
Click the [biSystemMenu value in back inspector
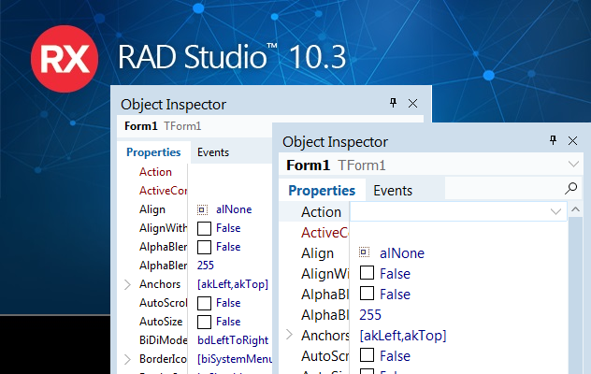pyautogui.click(x=235, y=359)
